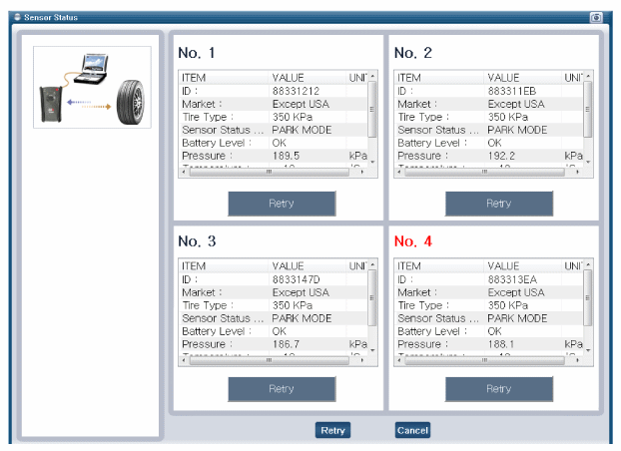Screen dimensions: 621x451
Task: Click ITEM column header in No. 1 table
Action: 224,78
